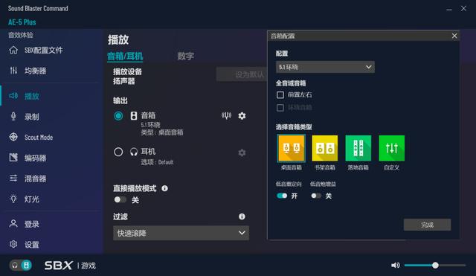Open the 设置 gear icon in sidebar

[13, 244]
